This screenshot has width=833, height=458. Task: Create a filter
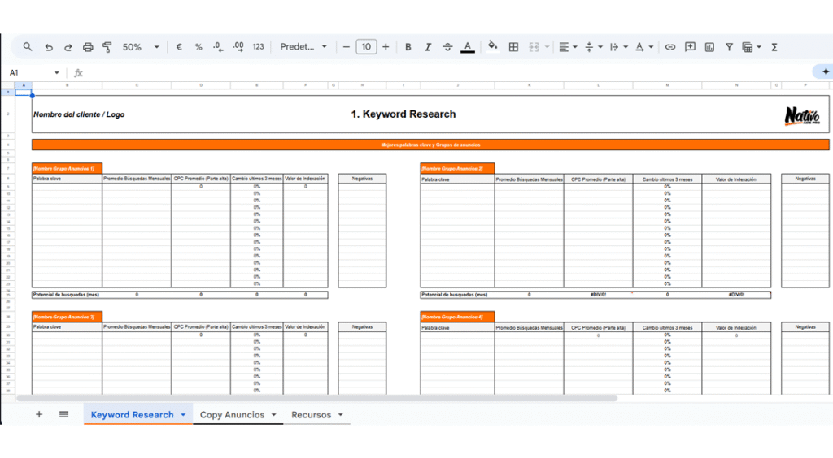(729, 47)
